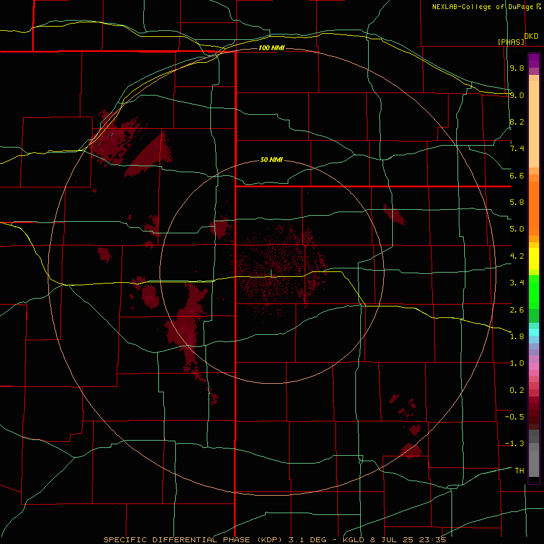The height and width of the screenshot is (544, 544).
Task: Click the TH threshold label
Action: point(519,471)
